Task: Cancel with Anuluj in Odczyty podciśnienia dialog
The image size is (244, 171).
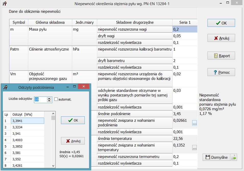Action: [73, 141]
